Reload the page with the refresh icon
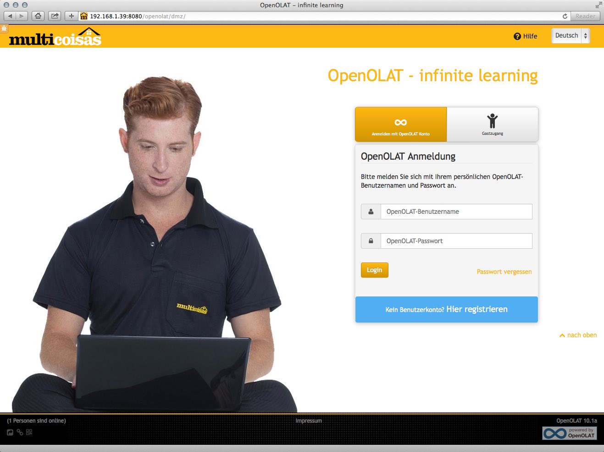Viewport: 604px width, 452px height. pos(565,16)
